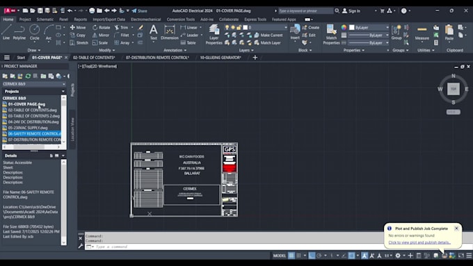Expand the Layers panel dropdown

click(x=246, y=50)
